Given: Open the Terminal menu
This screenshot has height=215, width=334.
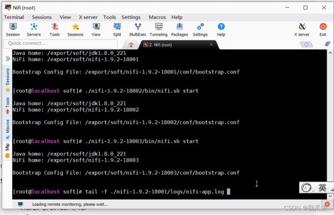Looking at the screenshot, I should [14, 17].
